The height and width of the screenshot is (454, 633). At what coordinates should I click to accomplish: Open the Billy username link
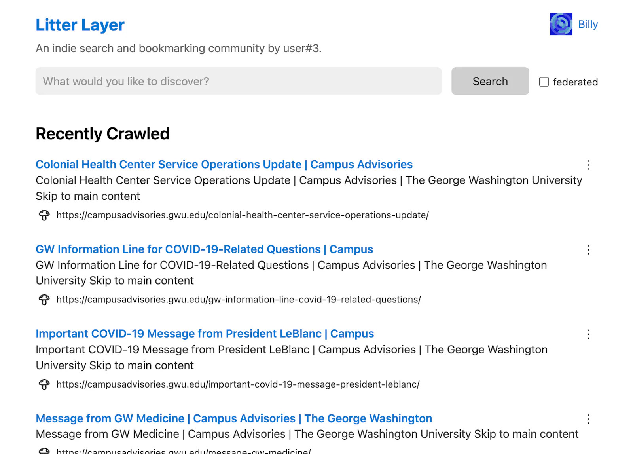click(588, 24)
